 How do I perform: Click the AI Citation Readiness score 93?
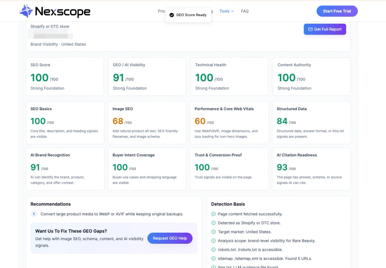click(282, 167)
